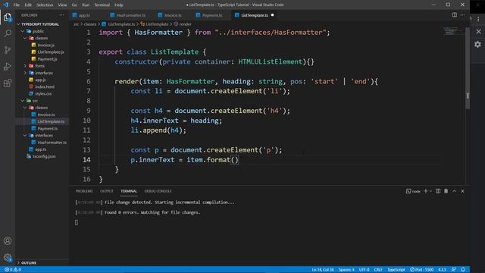Open the Explorer view in activity bar

coord(8,17)
